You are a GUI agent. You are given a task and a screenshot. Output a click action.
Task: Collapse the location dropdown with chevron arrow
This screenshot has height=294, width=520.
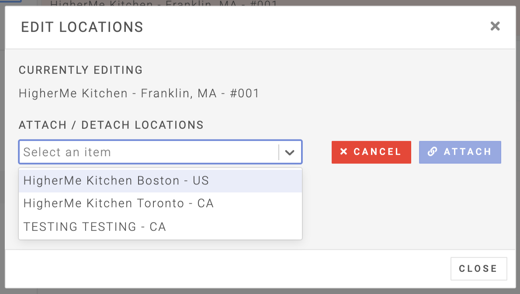[290, 152]
